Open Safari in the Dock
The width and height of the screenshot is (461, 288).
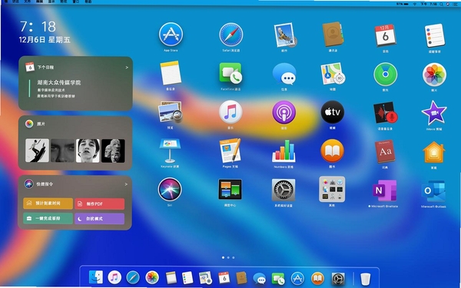(133, 277)
